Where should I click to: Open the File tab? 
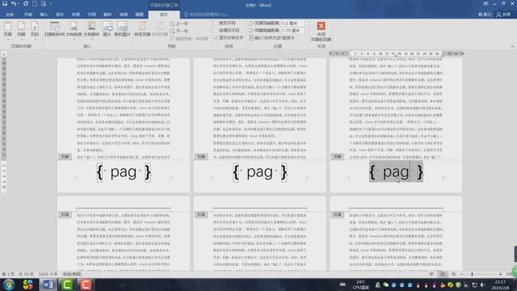10,15
